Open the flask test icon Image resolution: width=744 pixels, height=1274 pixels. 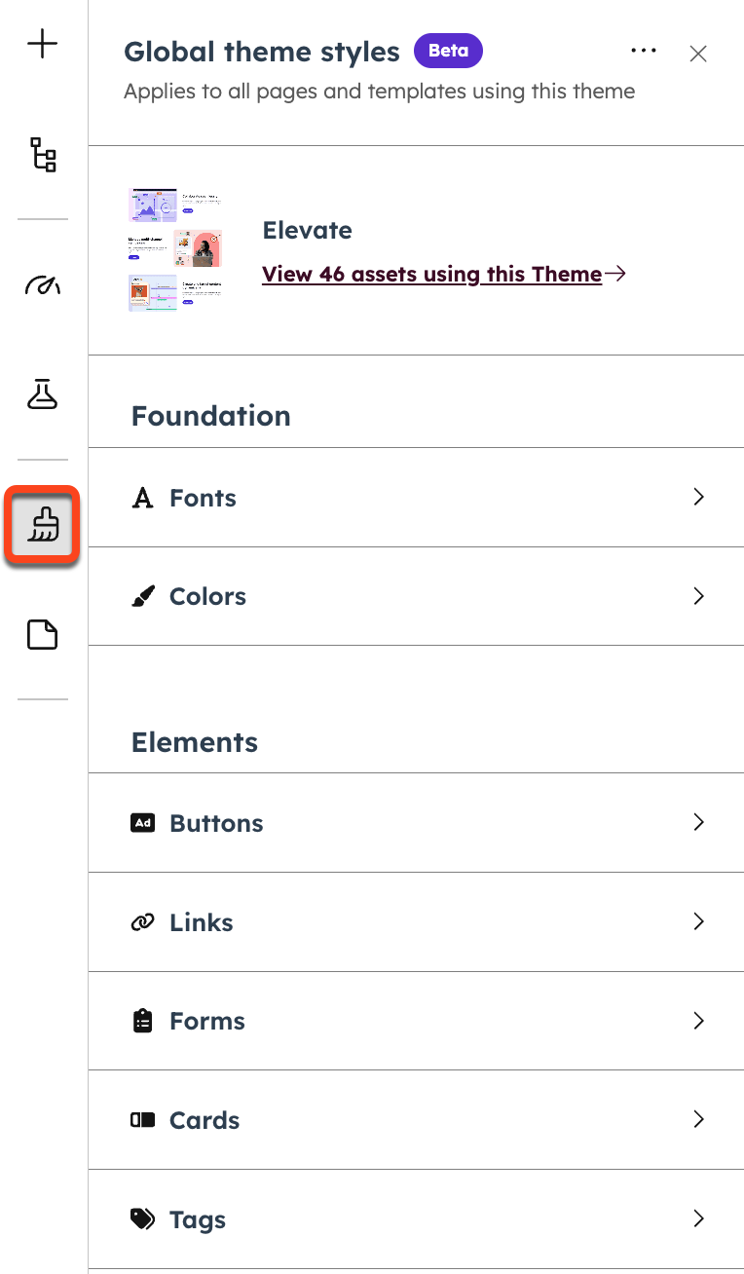click(43, 393)
